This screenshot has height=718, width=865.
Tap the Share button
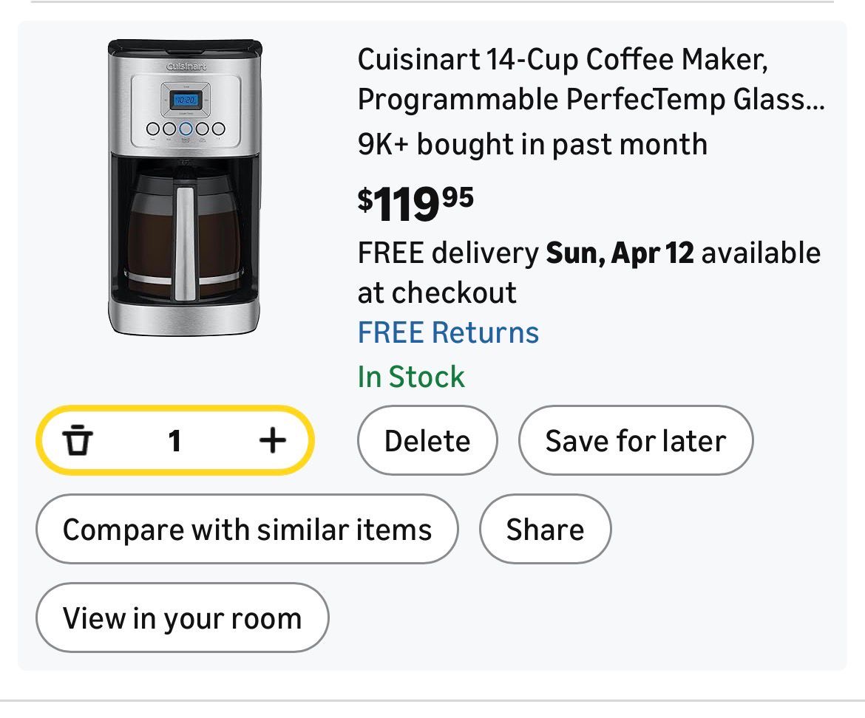[x=545, y=530]
